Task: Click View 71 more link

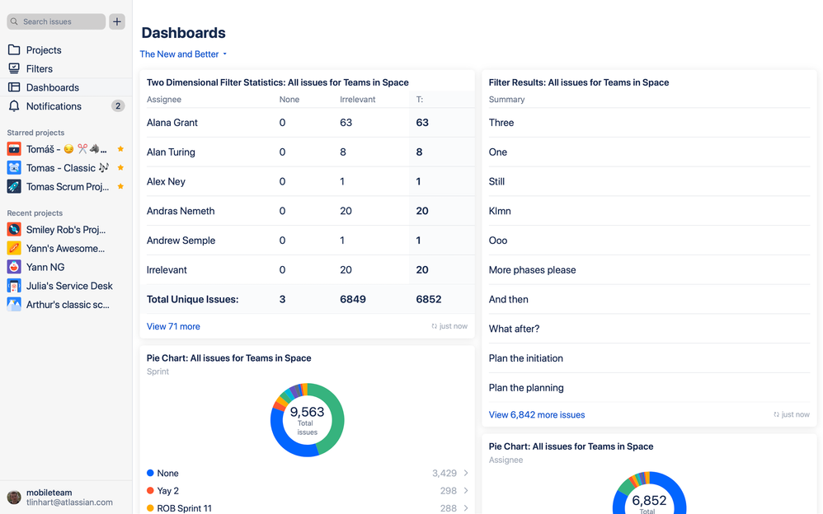Action: (173, 326)
